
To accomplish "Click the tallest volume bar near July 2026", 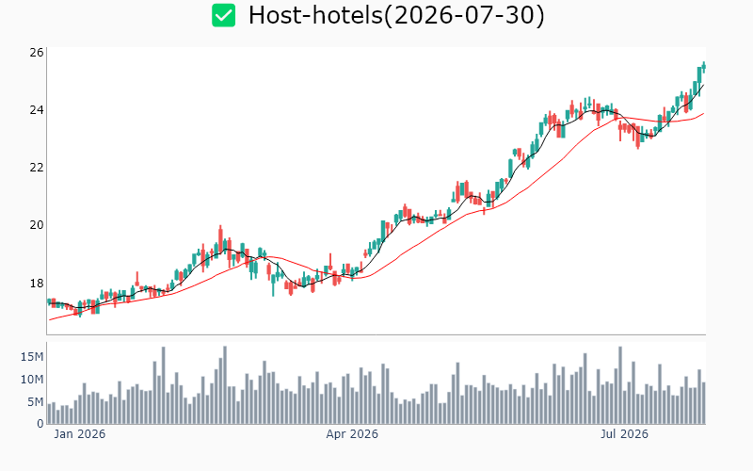I will pyautogui.click(x=620, y=385).
